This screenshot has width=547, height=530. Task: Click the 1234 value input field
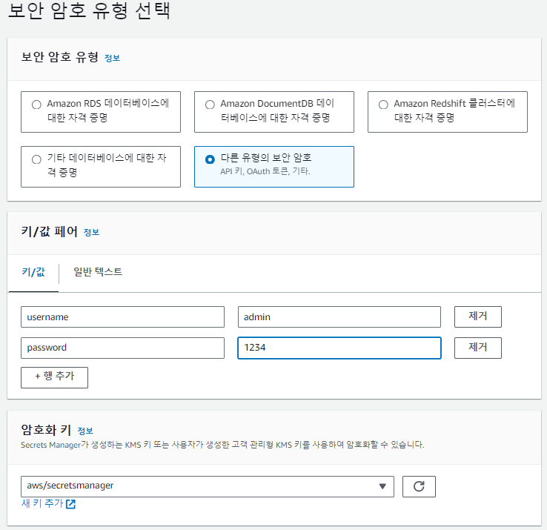tap(339, 348)
